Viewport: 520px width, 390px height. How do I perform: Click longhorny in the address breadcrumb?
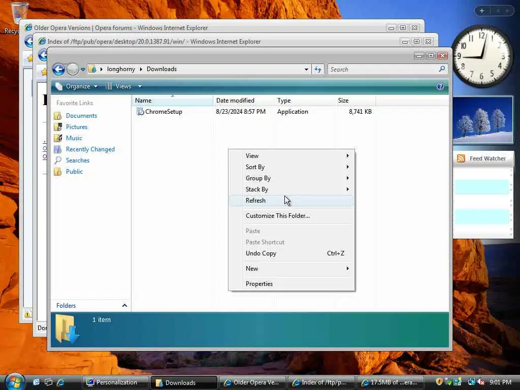[121, 69]
